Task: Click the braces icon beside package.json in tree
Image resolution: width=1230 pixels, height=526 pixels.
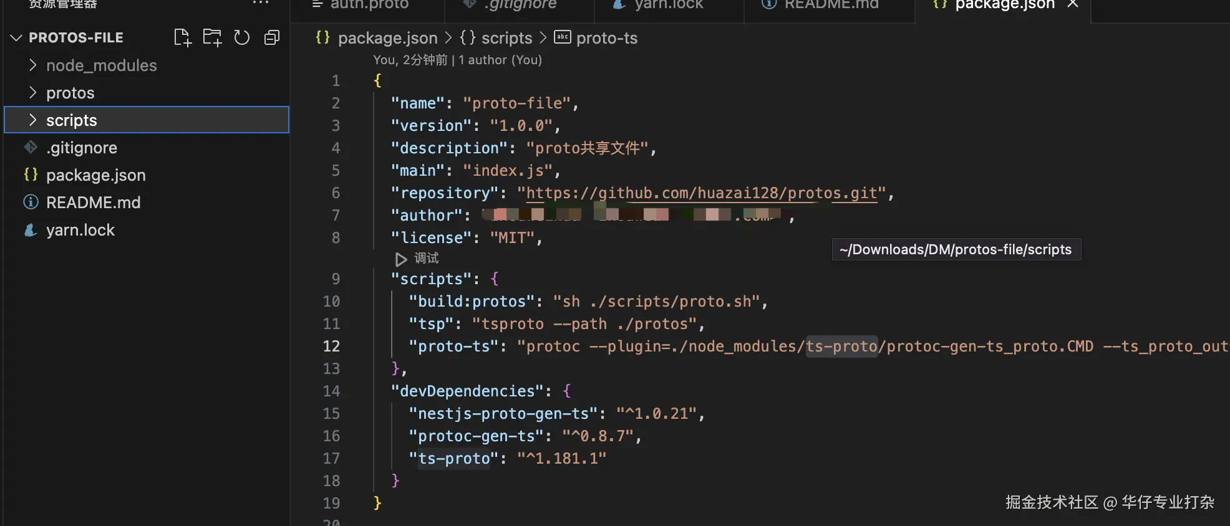Action: (x=31, y=175)
